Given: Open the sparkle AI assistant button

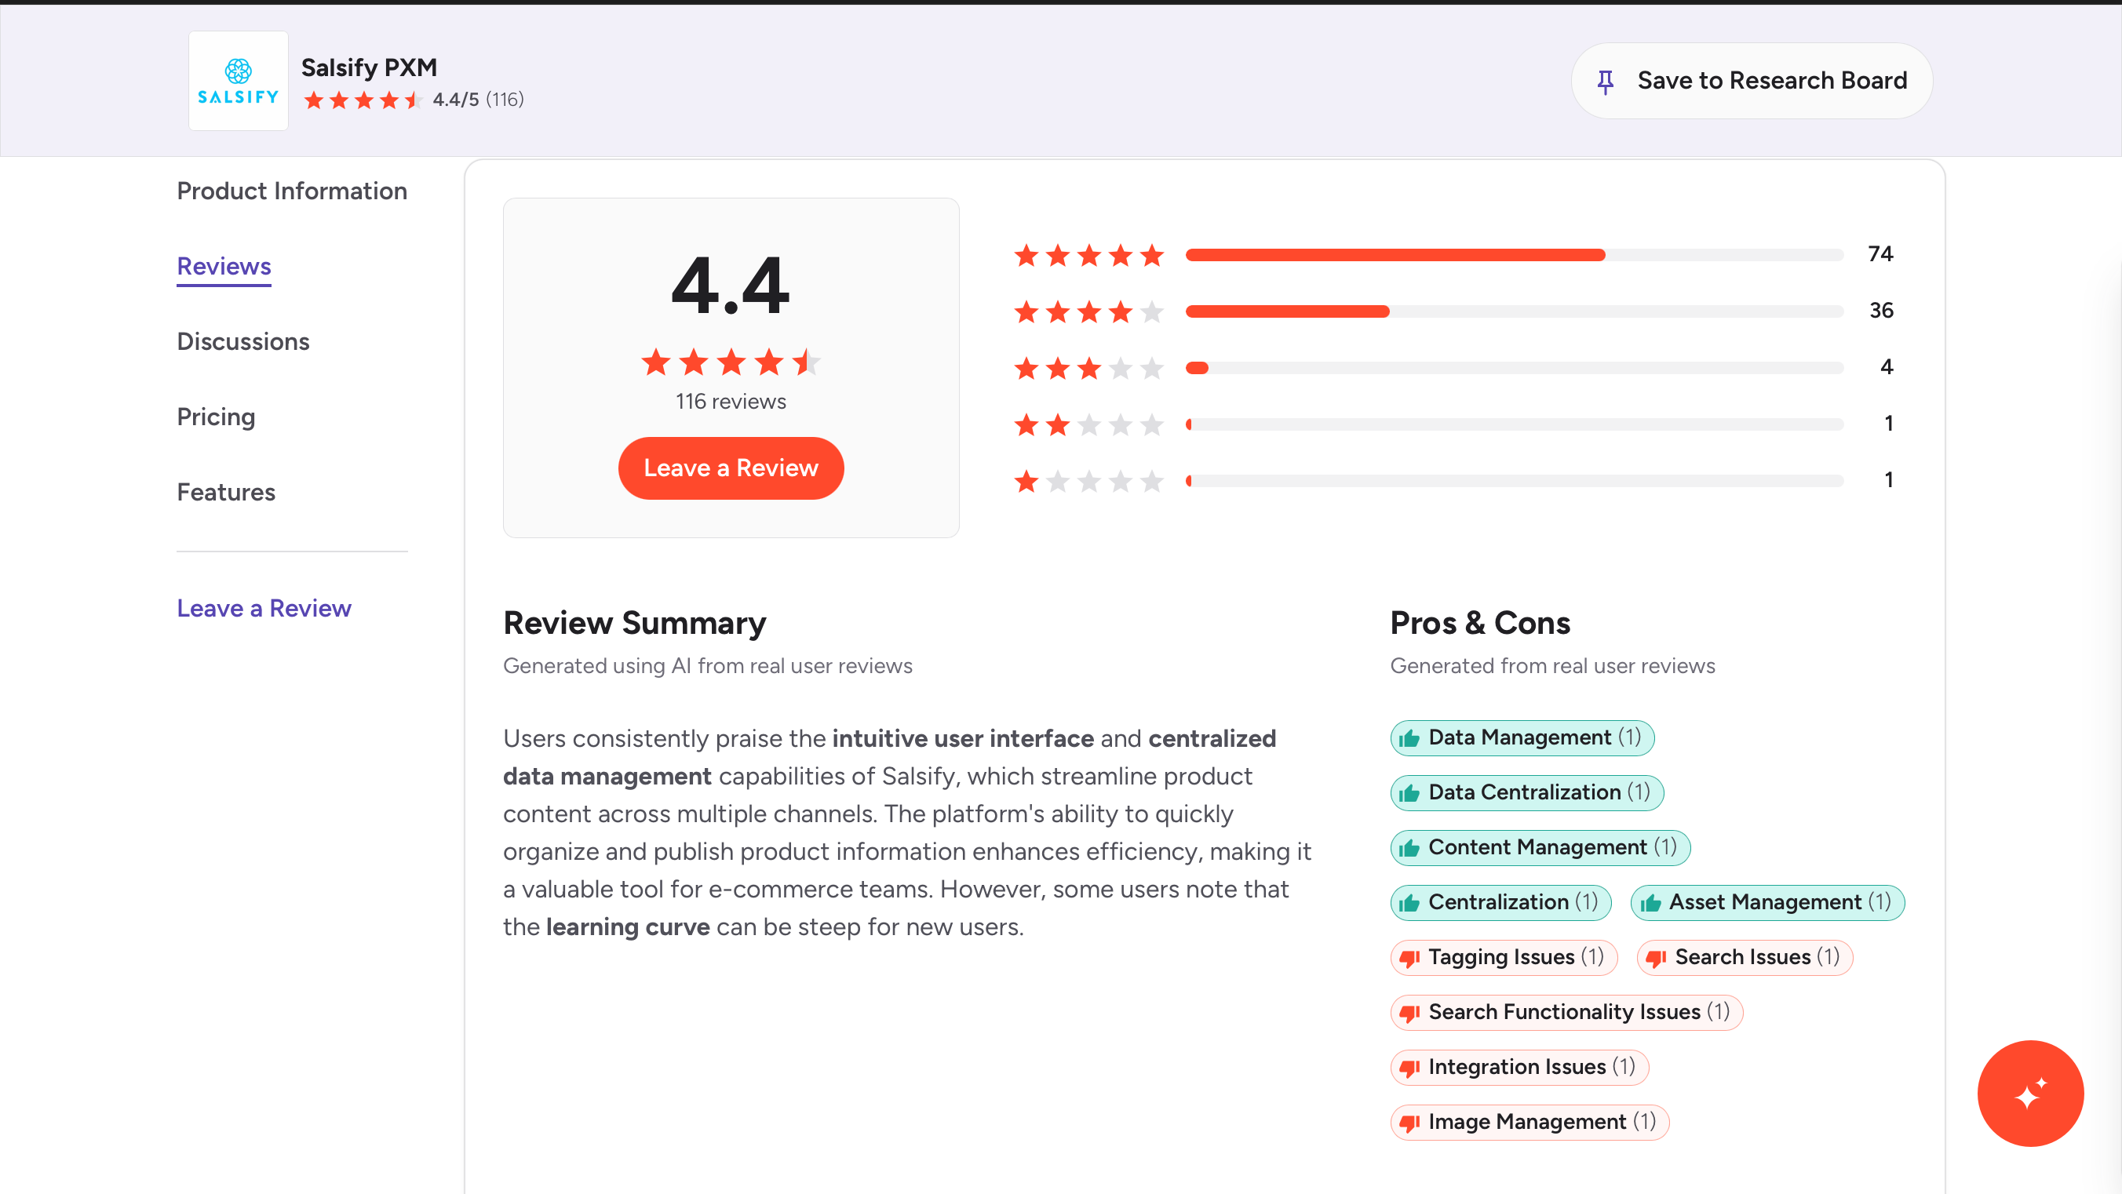Looking at the screenshot, I should 2029,1093.
